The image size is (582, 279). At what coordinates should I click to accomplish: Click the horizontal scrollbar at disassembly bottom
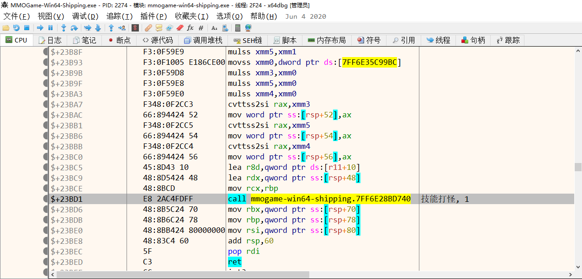coord(183,274)
